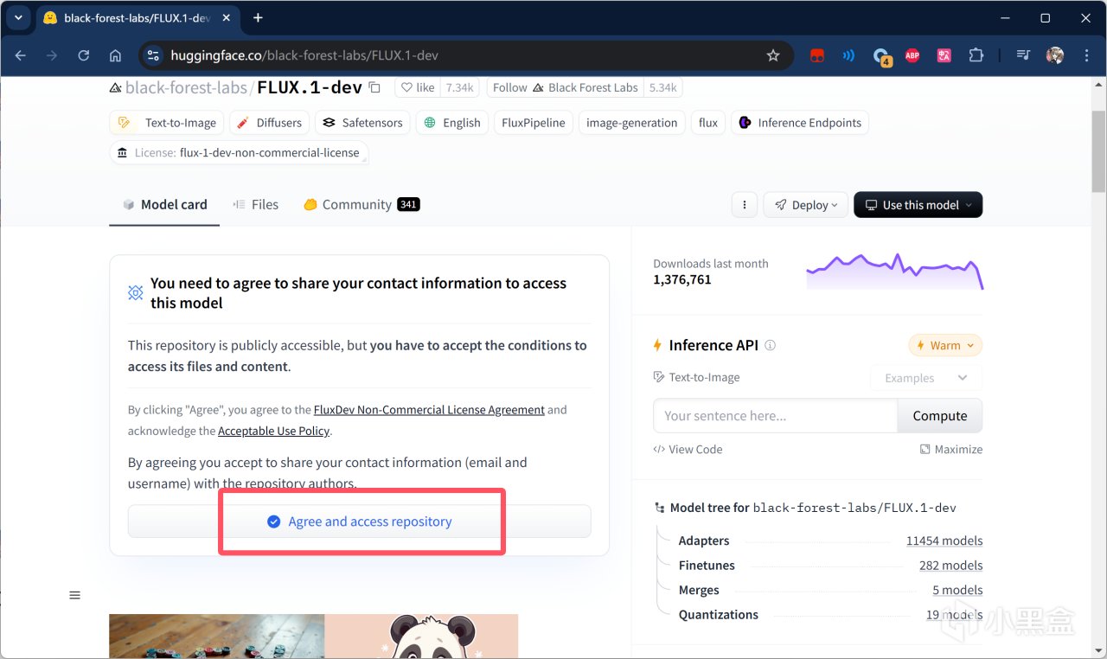Bookmark this page with the star
Image resolution: width=1107 pixels, height=659 pixels.
coord(773,55)
